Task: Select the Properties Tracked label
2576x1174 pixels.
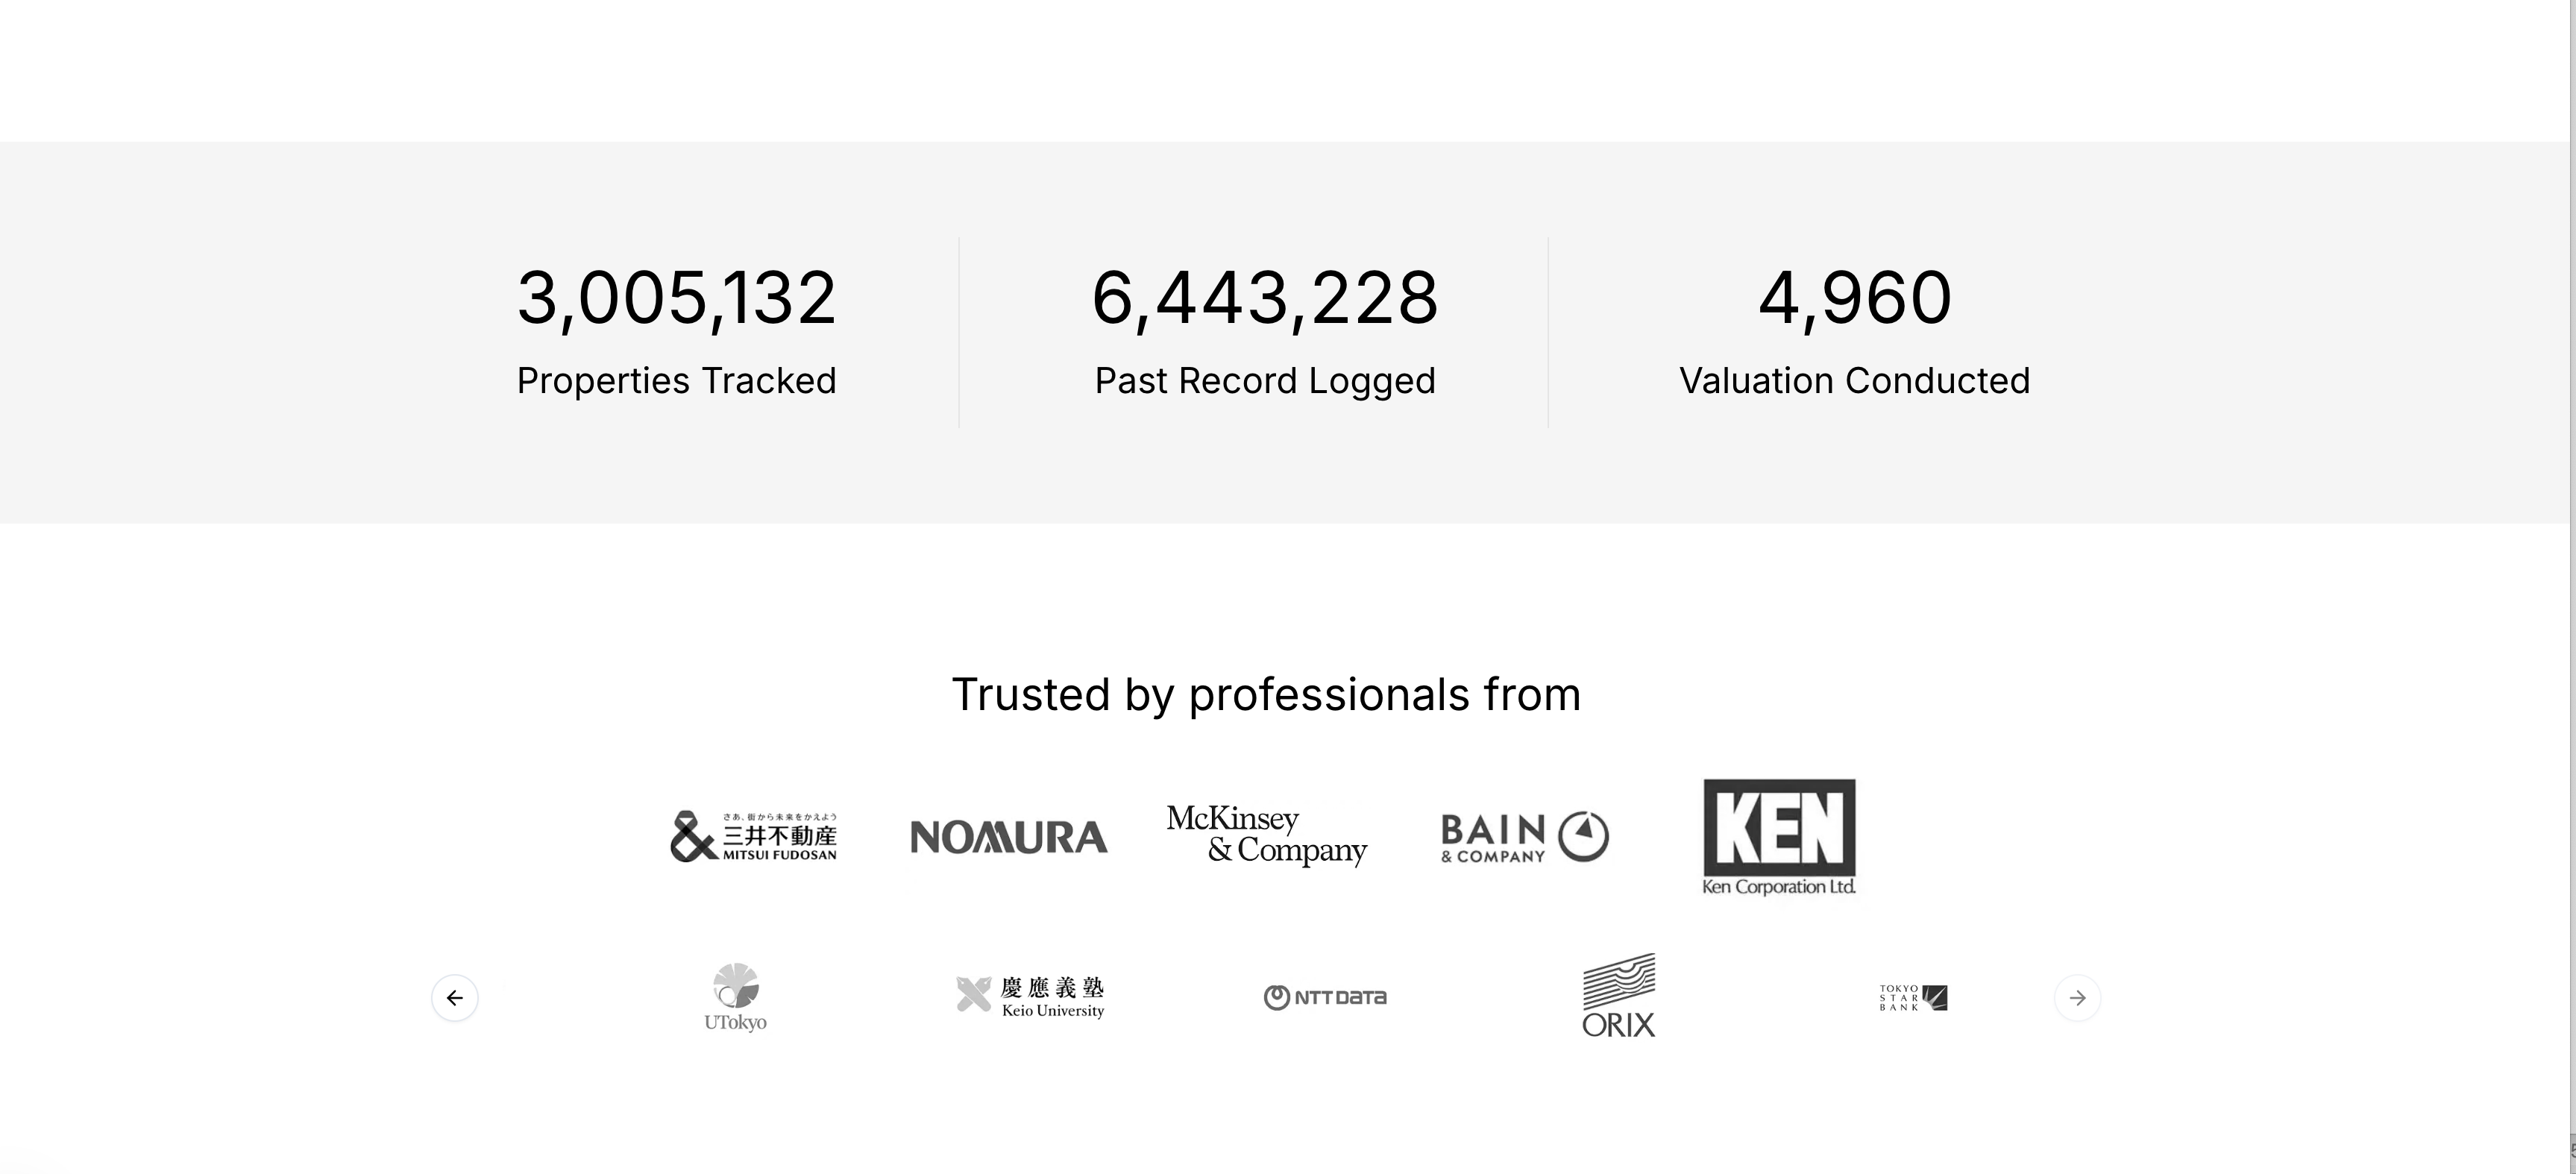Action: (x=676, y=381)
